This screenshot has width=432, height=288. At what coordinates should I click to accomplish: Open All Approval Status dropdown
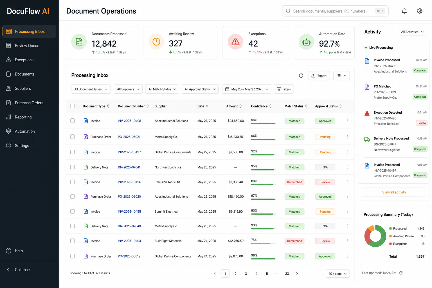(200, 89)
